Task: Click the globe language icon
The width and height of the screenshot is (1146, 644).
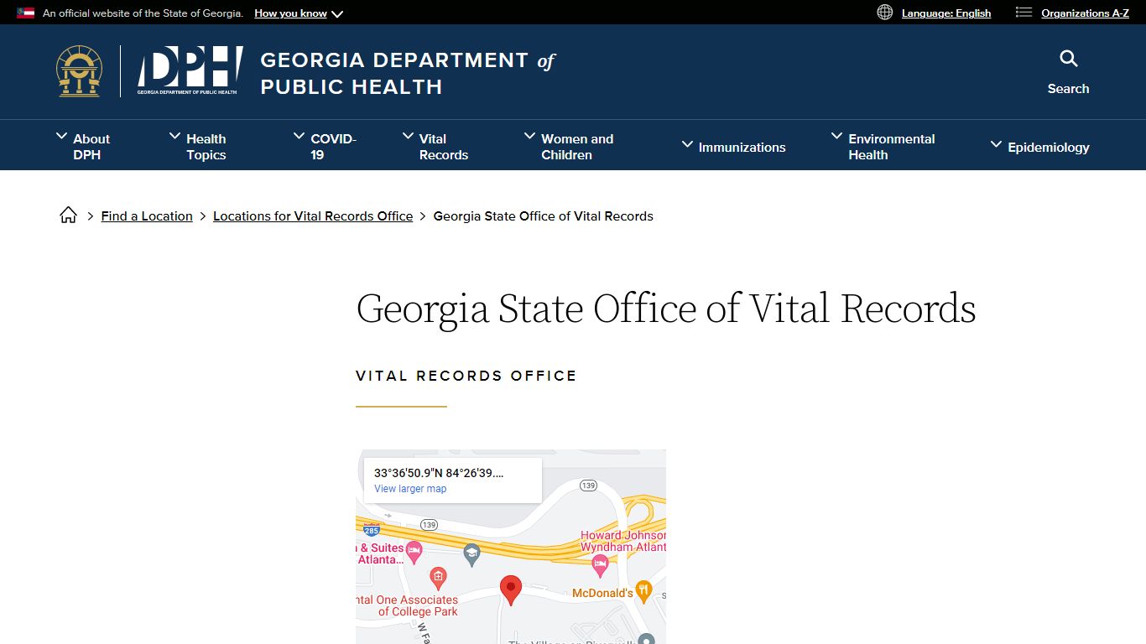Action: (x=885, y=13)
